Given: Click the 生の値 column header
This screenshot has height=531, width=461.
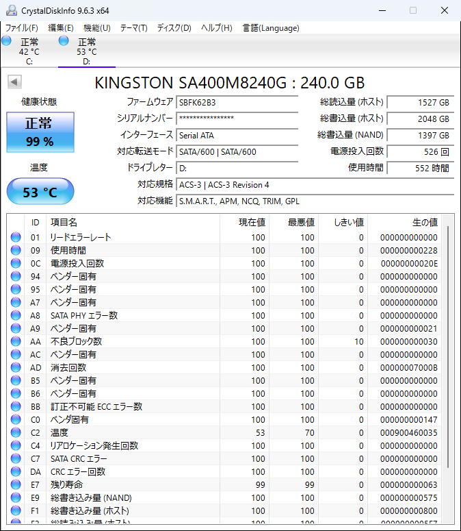Looking at the screenshot, I should (x=404, y=223).
